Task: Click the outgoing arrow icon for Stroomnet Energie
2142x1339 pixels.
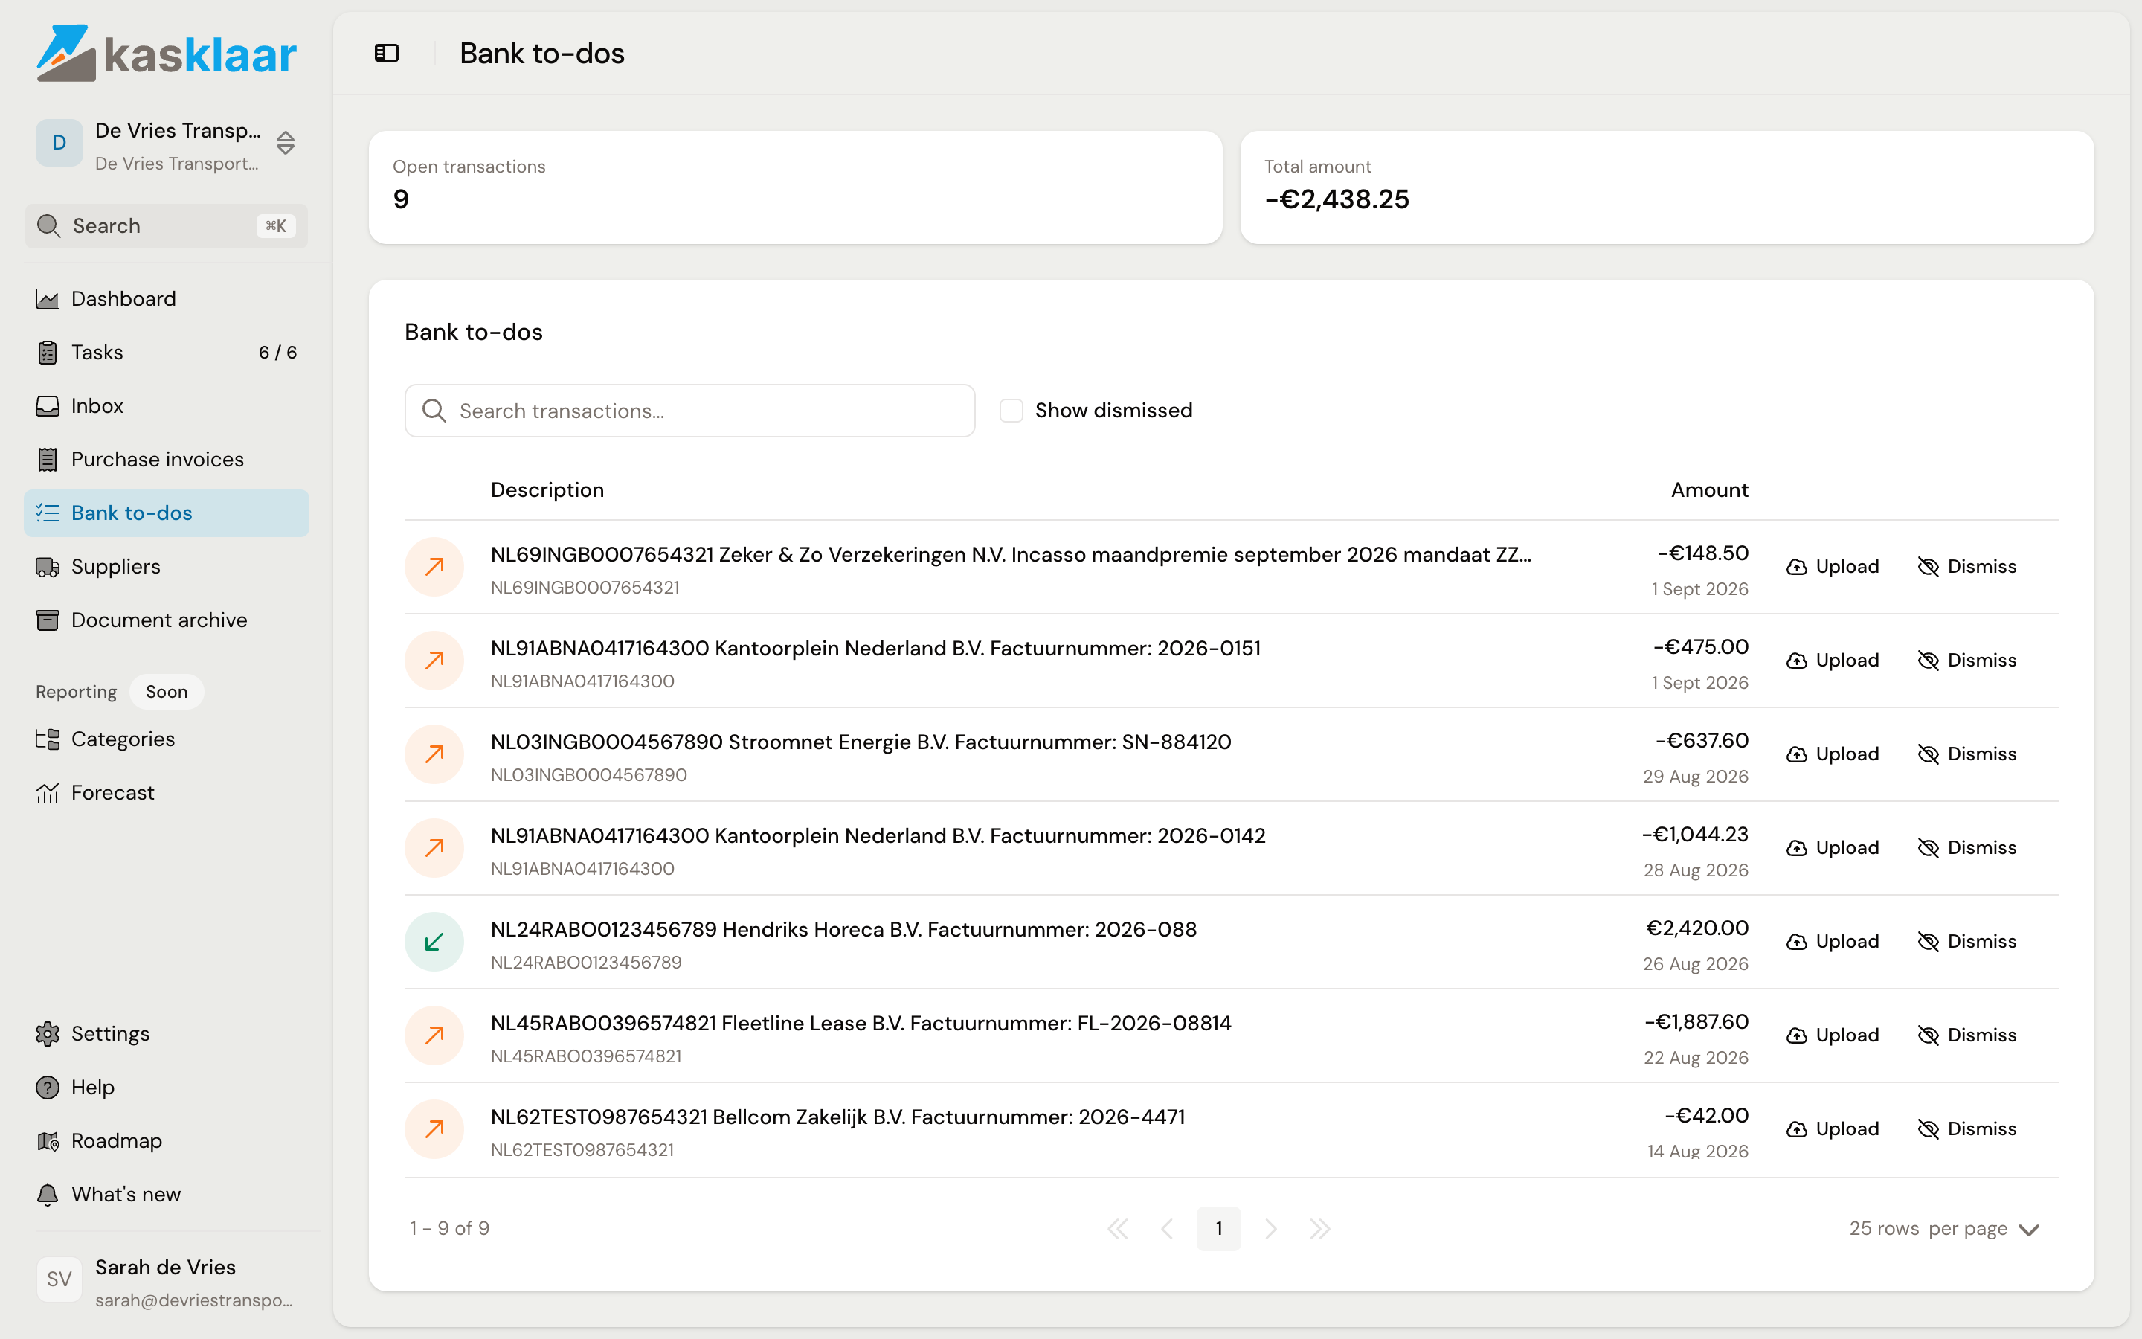Action: 434,754
